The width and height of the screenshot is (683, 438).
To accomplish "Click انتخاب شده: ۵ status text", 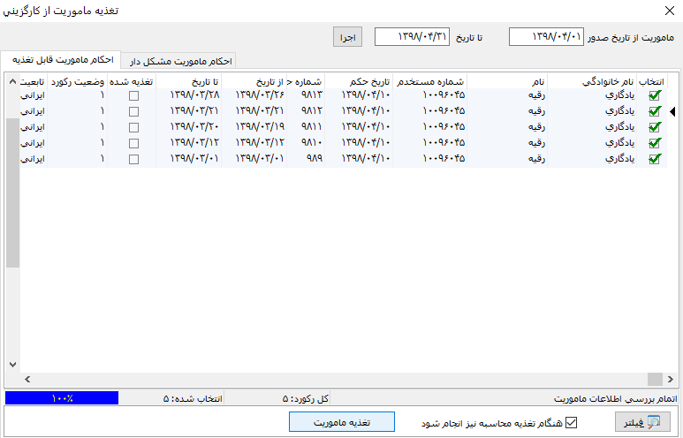I will (x=193, y=399).
